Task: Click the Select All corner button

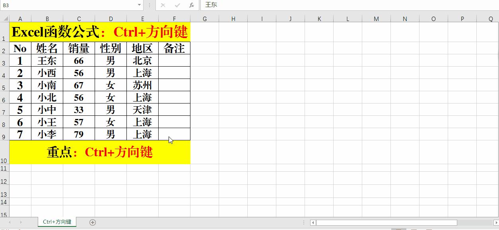Action: click(5, 19)
